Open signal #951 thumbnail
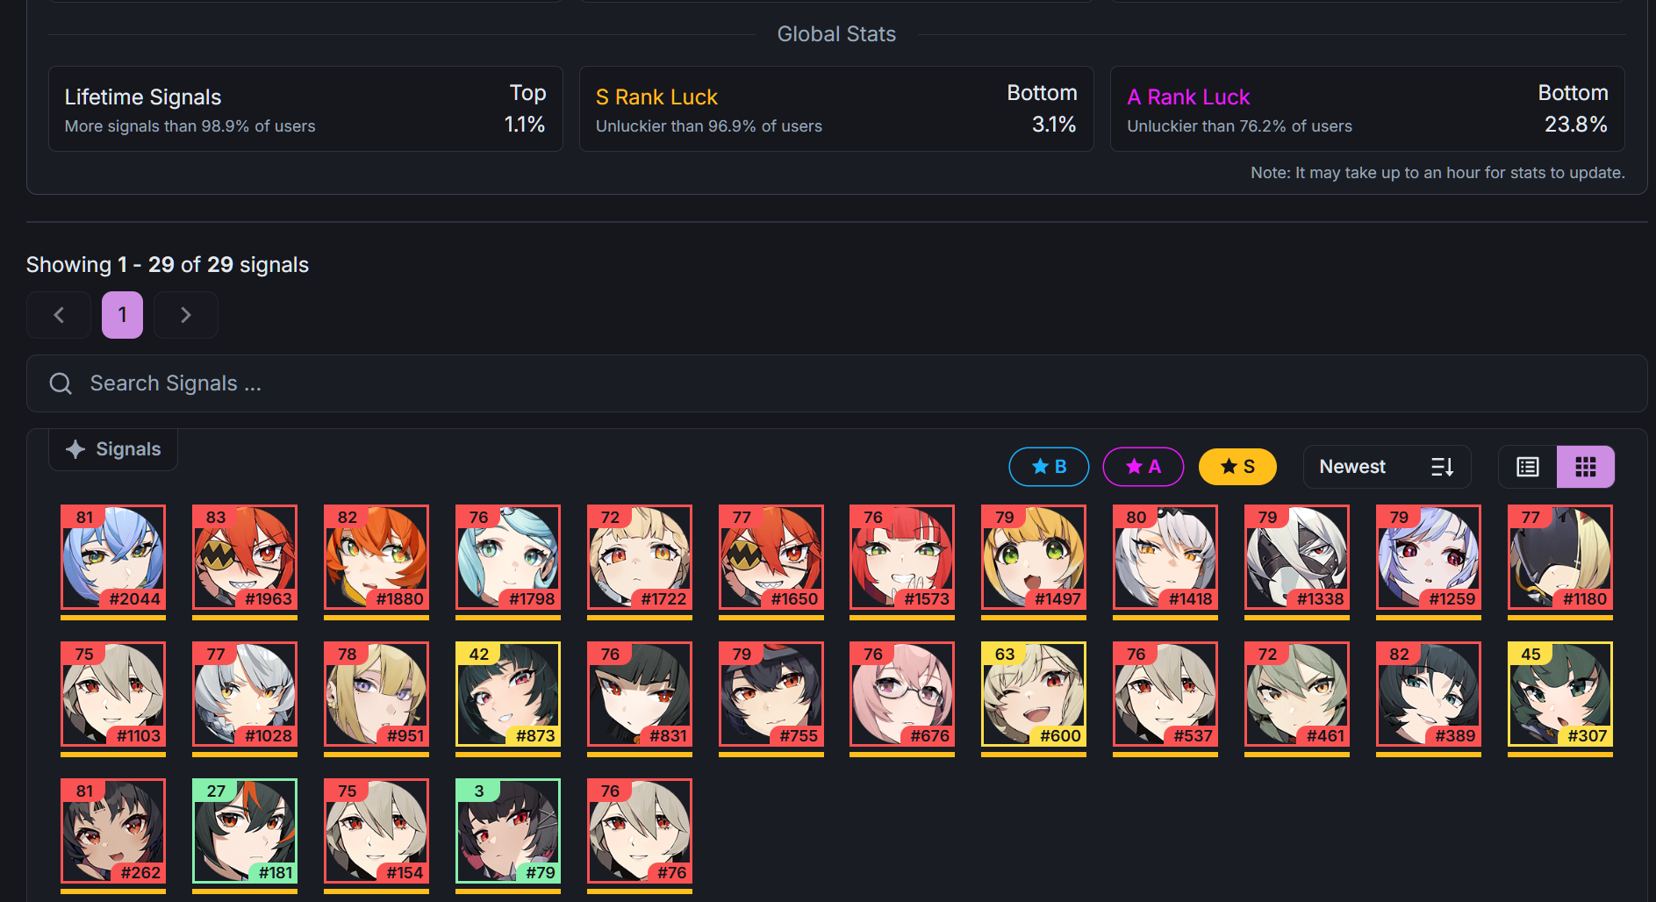 coord(376,694)
